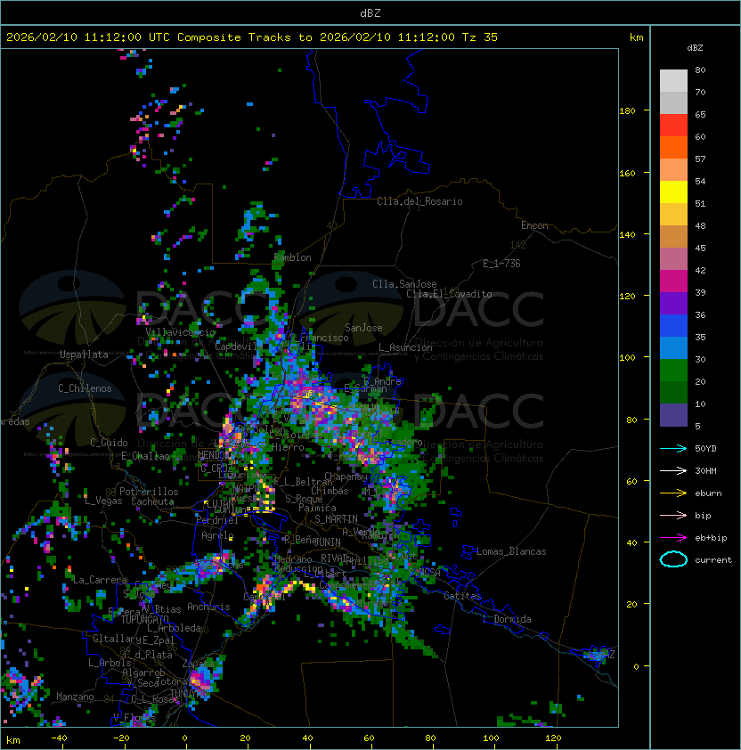Click the C_Chilenos place label
Viewport: 741px width, 750px height.
pos(85,388)
